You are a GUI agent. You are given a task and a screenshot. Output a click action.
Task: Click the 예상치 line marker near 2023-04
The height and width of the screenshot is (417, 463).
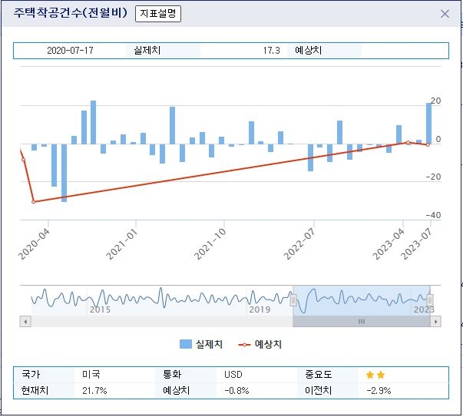(408, 143)
